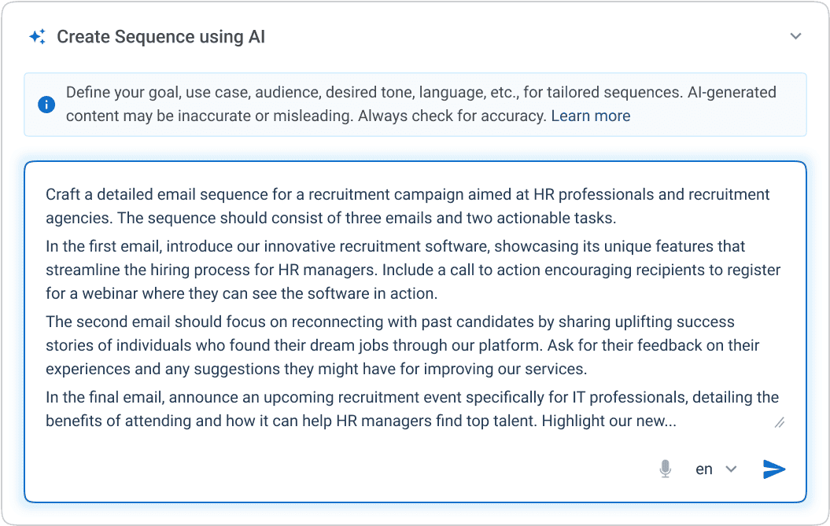Start voice input with the microphone icon
This screenshot has width=830, height=526.
pyautogui.click(x=666, y=469)
